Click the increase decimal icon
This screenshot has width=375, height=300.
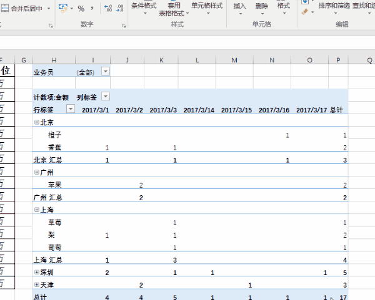click(107, 8)
